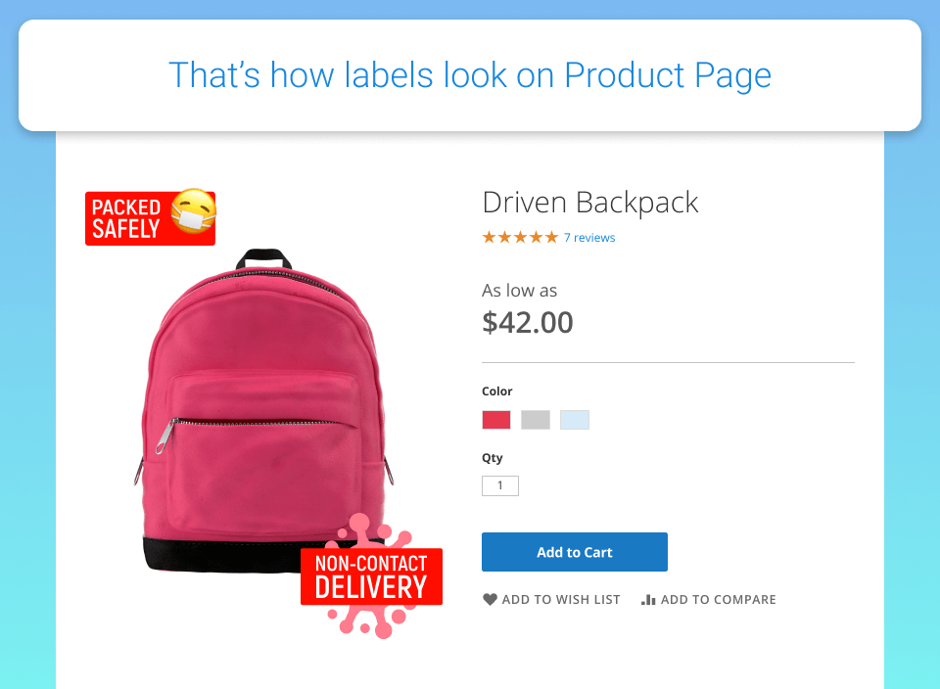940x689 pixels.
Task: Click the bar chart compare icon
Action: 648,599
